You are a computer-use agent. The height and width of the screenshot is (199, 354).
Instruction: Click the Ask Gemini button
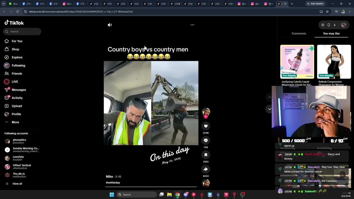pos(315,4)
